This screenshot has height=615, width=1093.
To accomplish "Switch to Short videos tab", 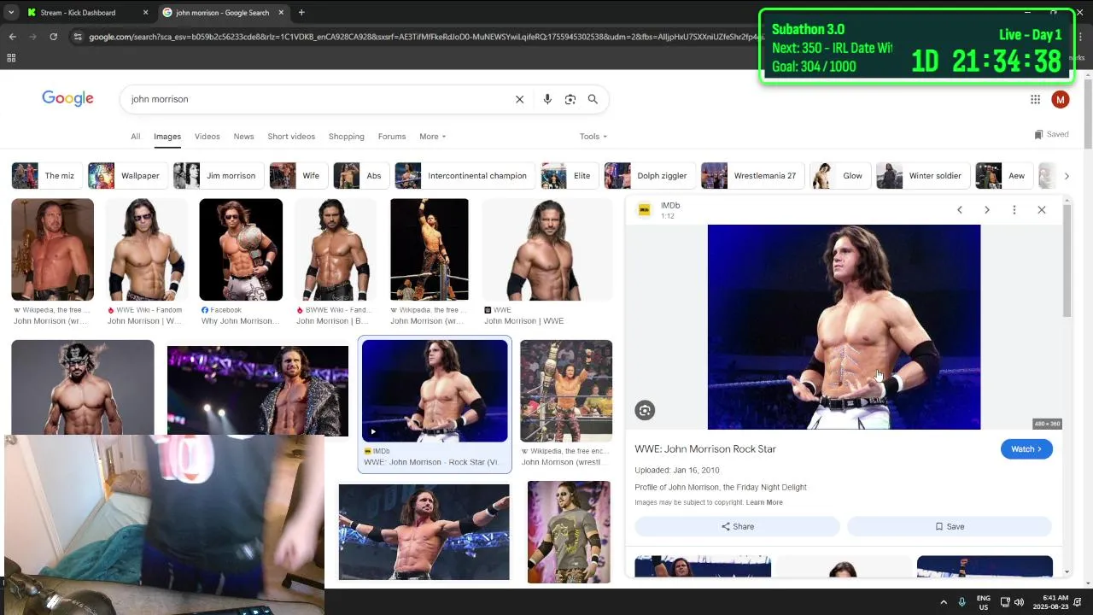I will click(291, 137).
